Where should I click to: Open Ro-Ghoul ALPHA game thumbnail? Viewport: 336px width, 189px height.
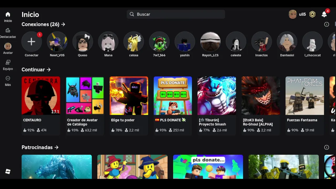pyautogui.click(x=261, y=96)
